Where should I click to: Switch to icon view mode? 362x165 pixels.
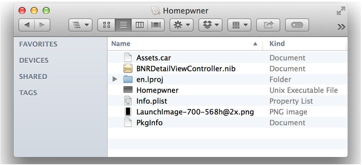coord(106,25)
